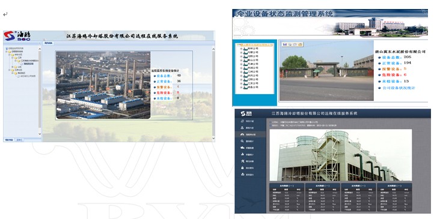Expand the last company node in the white tree
The image size is (434, 219).
pos(241,87)
